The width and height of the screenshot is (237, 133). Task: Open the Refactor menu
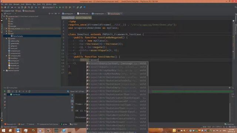pos(29,4)
